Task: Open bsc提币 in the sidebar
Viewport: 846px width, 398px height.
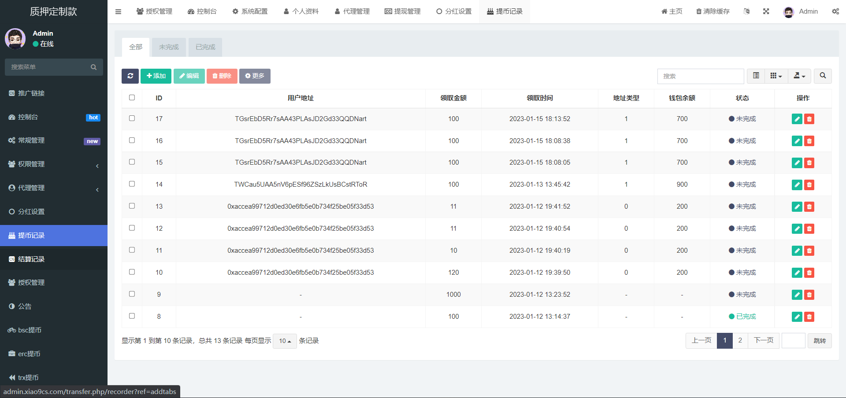Action: [54, 330]
